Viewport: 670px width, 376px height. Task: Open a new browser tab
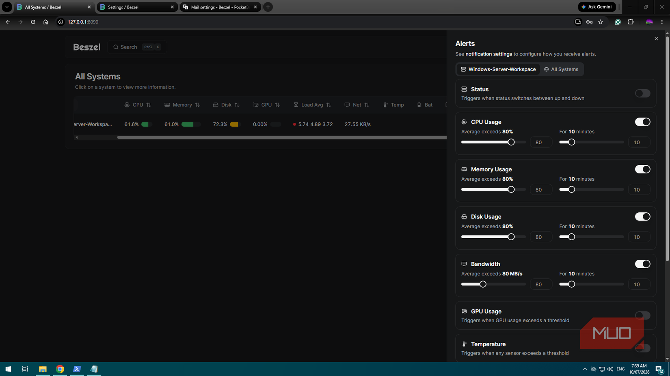(268, 7)
